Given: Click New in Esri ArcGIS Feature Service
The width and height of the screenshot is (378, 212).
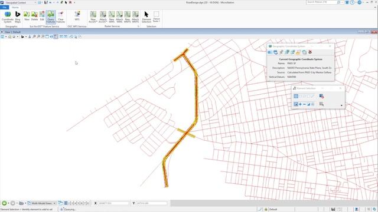Looking at the screenshot, I should pos(27,16).
